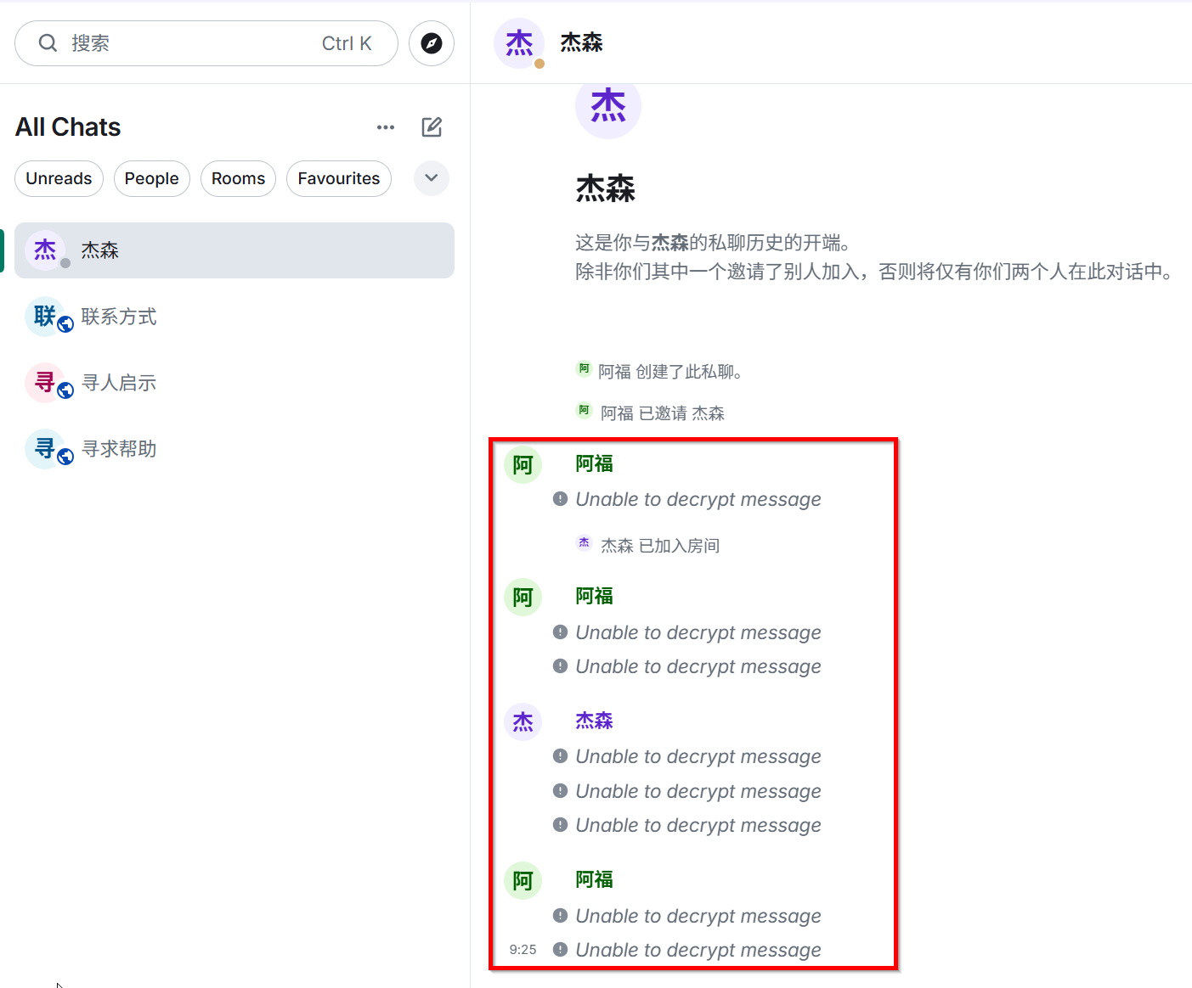Screen dimensions: 1192x988
Task: Expand the chat filters chevron dropdown
Action: [432, 178]
